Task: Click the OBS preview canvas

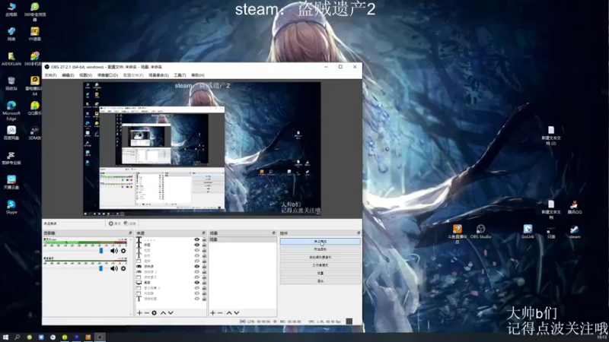Action: click(202, 148)
